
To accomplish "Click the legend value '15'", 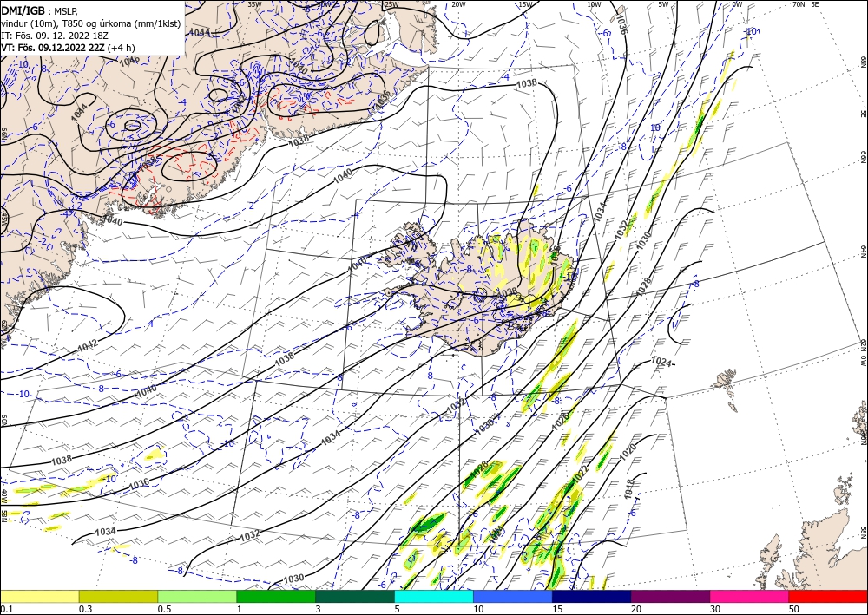I will (557, 609).
